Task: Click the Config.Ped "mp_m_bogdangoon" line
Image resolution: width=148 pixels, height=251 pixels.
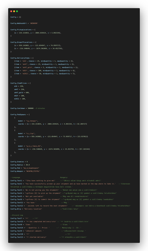Action: coord(25,168)
